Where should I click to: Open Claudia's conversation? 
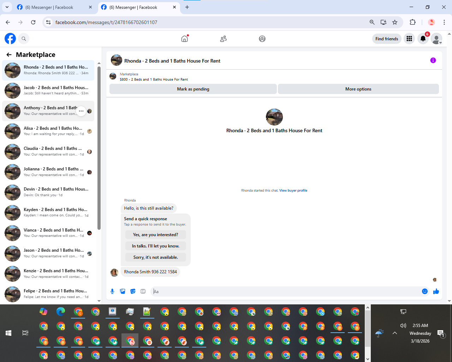(x=48, y=152)
